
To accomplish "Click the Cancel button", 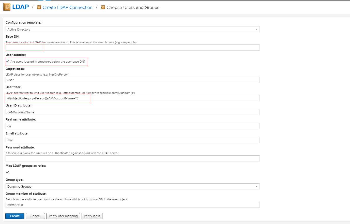I will (35, 216).
